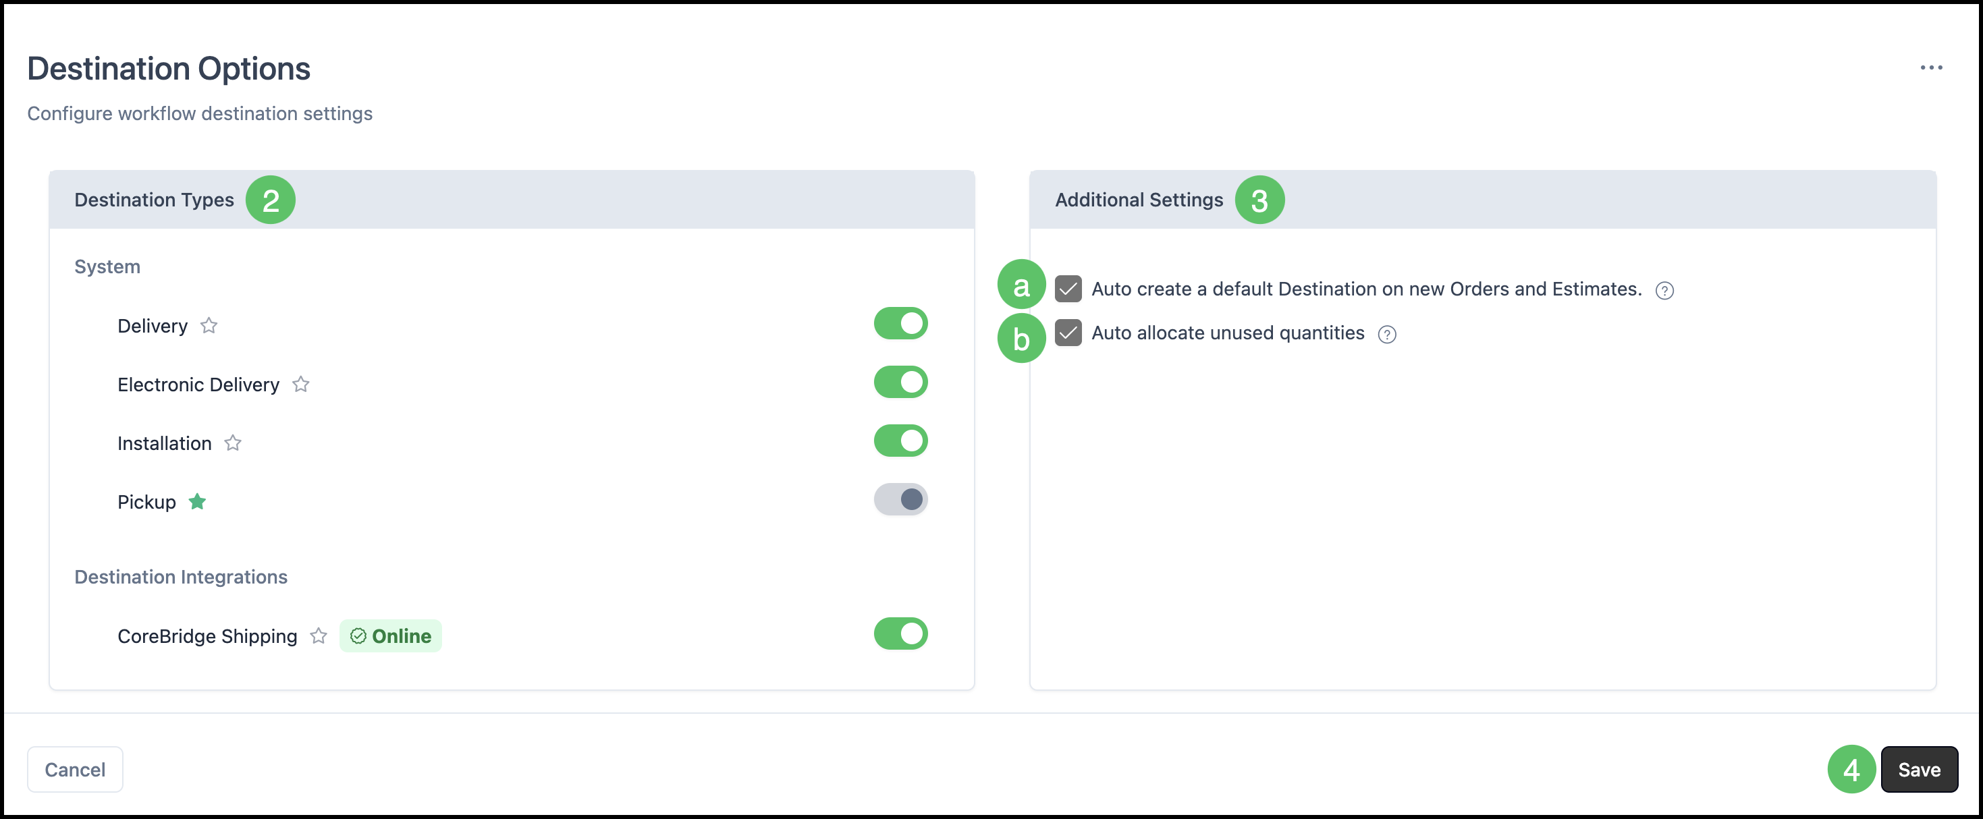Mark Delivery as favorite with its star
Viewport: 1983px width, 819px height.
pyautogui.click(x=209, y=326)
